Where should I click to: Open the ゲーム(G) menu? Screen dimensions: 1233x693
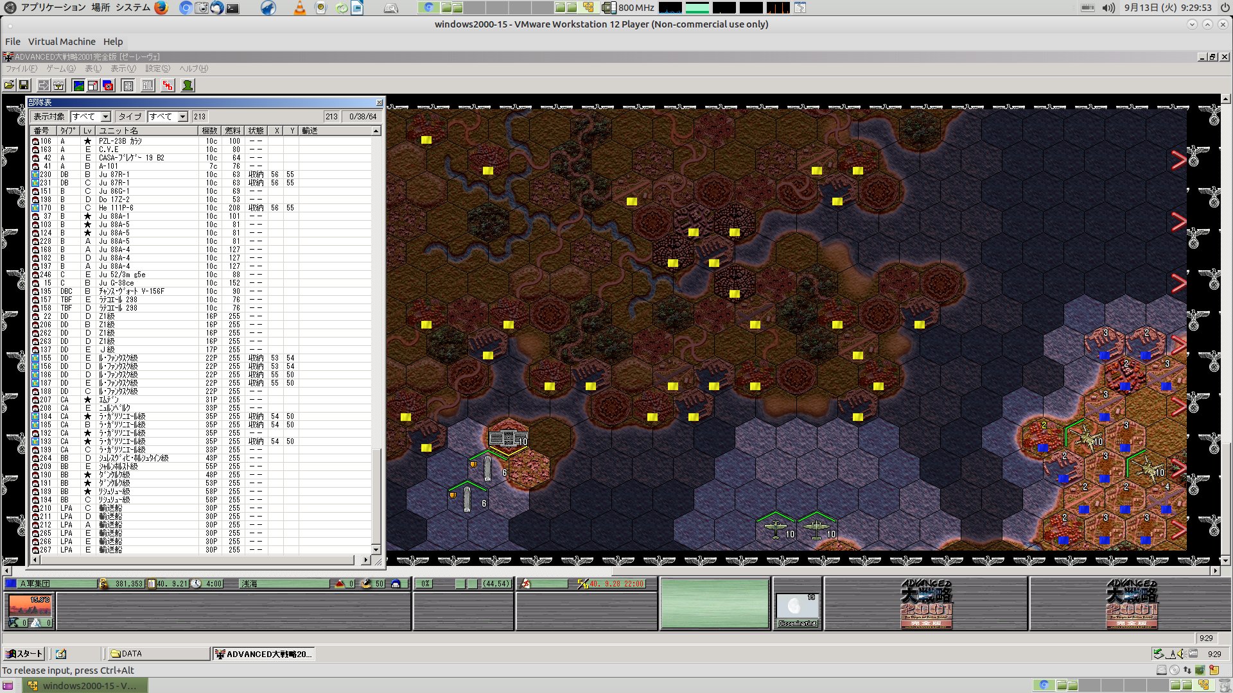(x=61, y=69)
